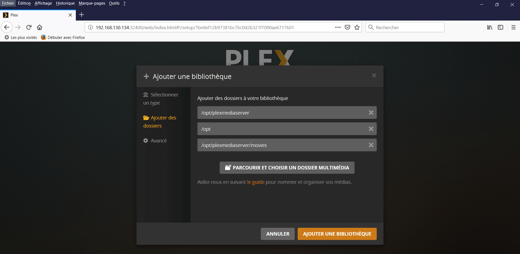The height and width of the screenshot is (254, 520).
Task: Remove the /opt/plexmediaserver/movies folder entry
Action: point(371,145)
